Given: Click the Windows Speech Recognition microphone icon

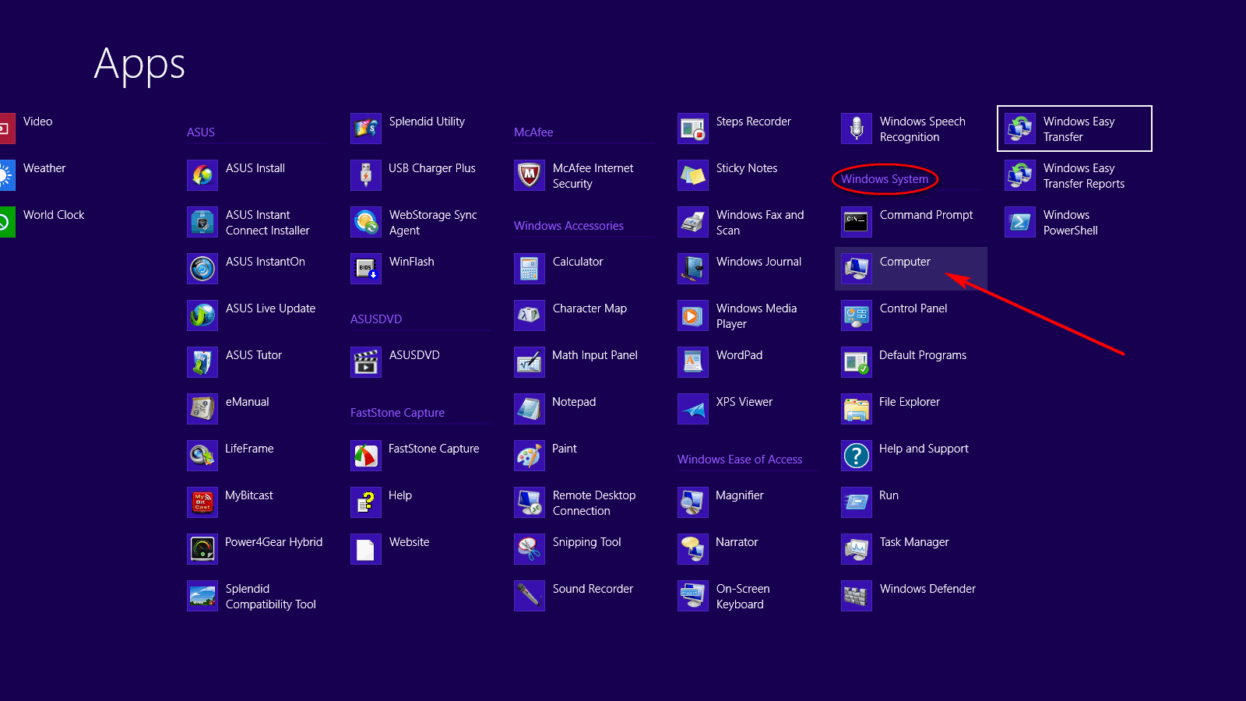Looking at the screenshot, I should pyautogui.click(x=857, y=129).
